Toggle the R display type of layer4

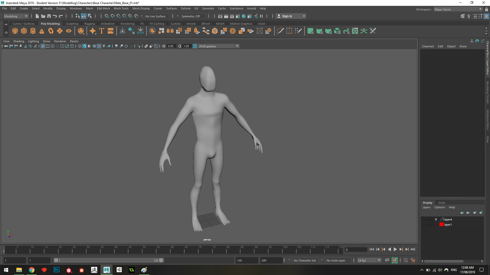436,219
